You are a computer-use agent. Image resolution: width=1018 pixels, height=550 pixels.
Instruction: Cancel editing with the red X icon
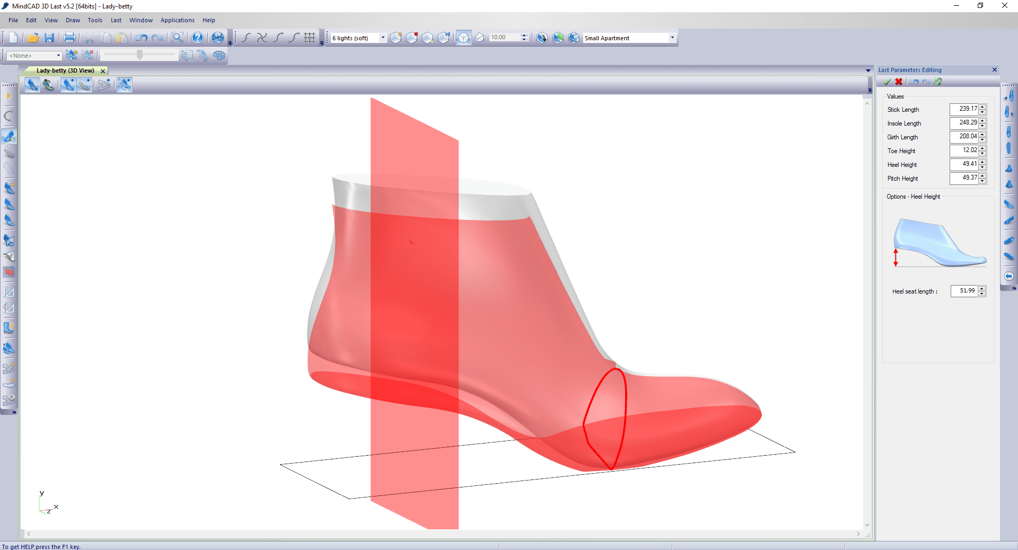(899, 82)
